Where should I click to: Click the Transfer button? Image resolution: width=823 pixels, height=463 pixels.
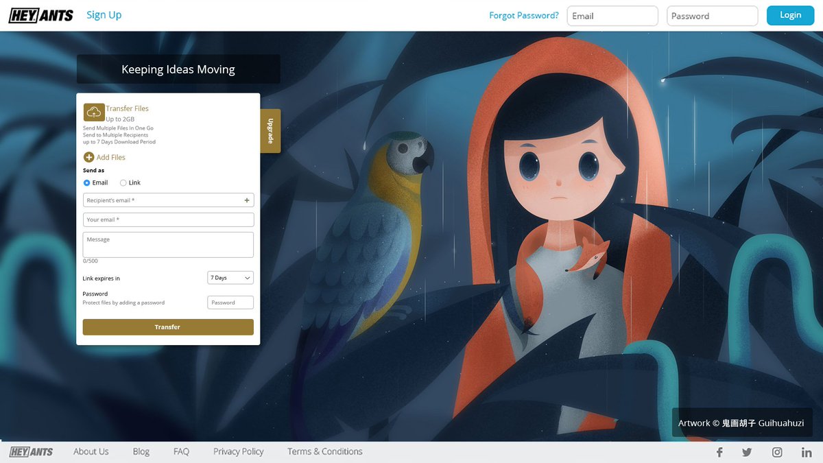coord(168,327)
